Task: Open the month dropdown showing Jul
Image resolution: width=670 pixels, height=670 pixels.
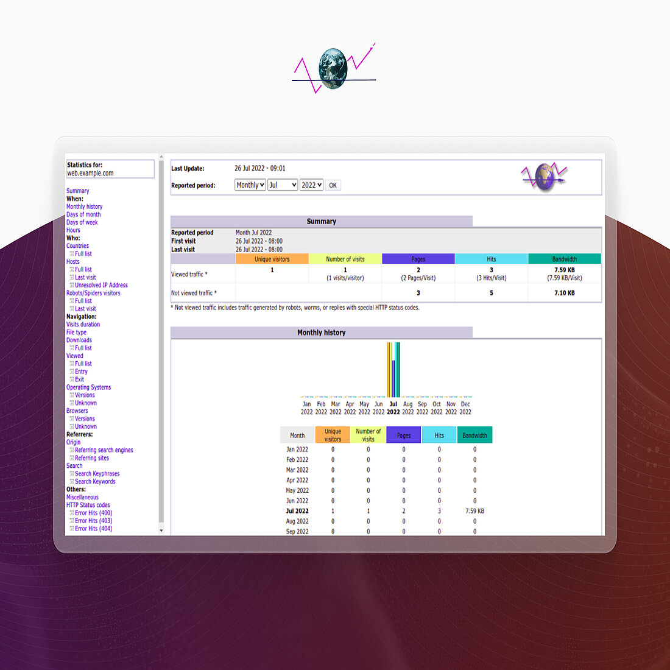Action: [x=282, y=185]
